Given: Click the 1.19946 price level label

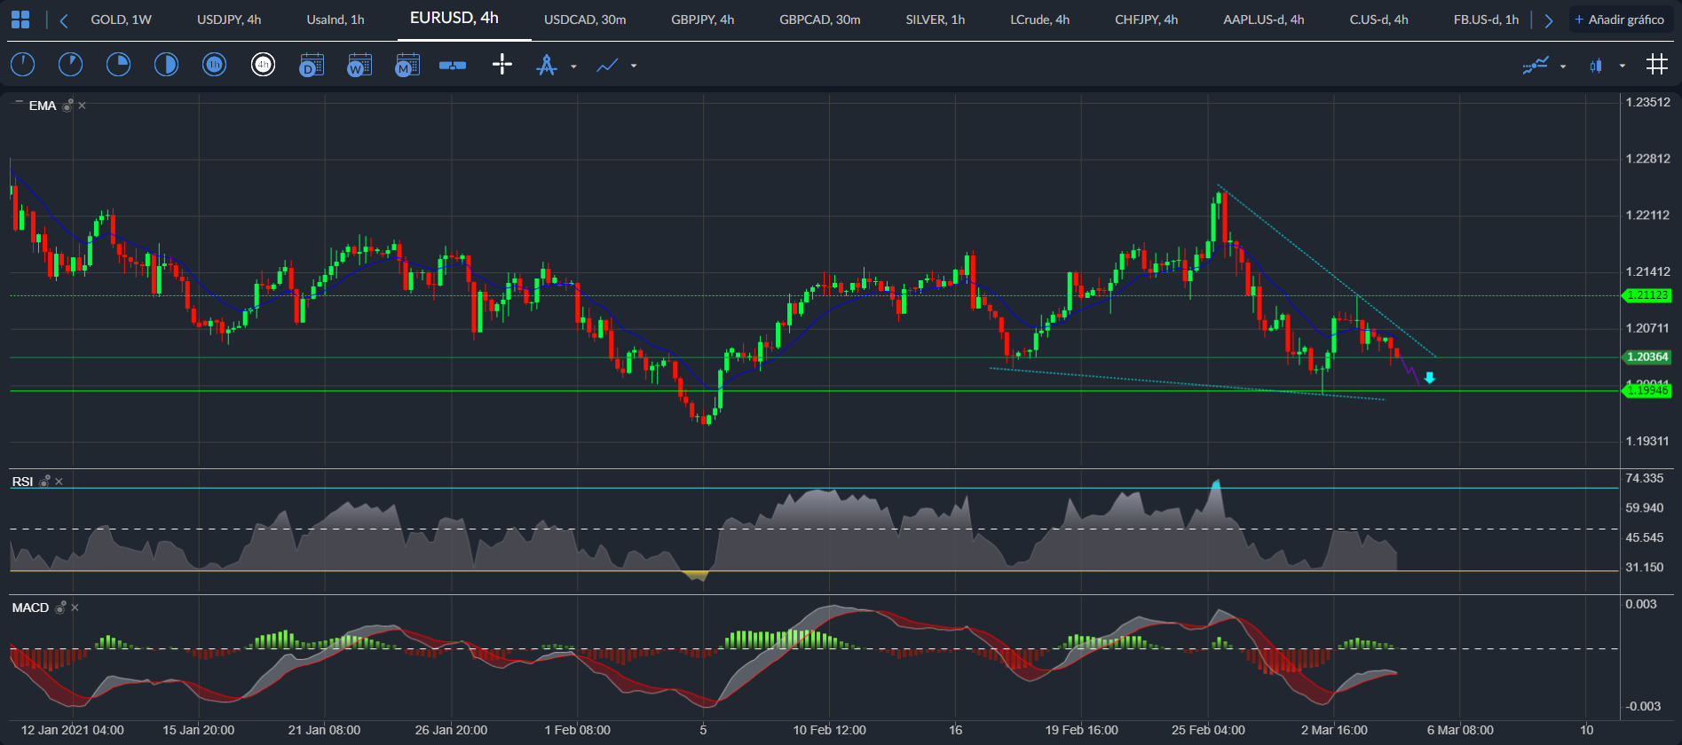Looking at the screenshot, I should pos(1647,390).
